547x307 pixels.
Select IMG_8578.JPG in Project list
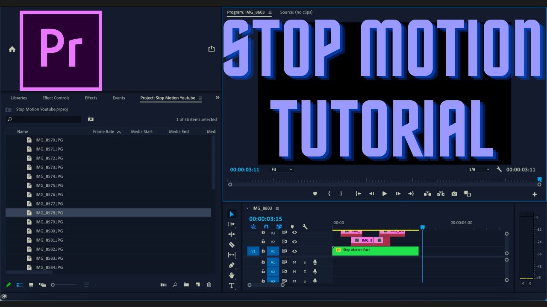[x=108, y=213]
